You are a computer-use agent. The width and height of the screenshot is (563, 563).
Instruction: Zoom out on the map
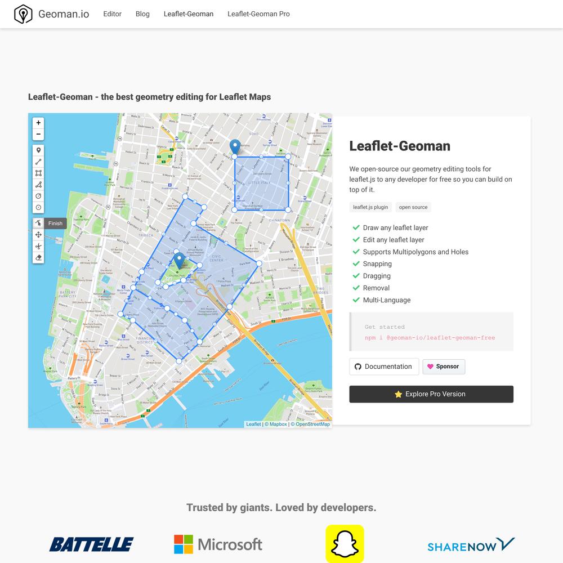coord(38,135)
